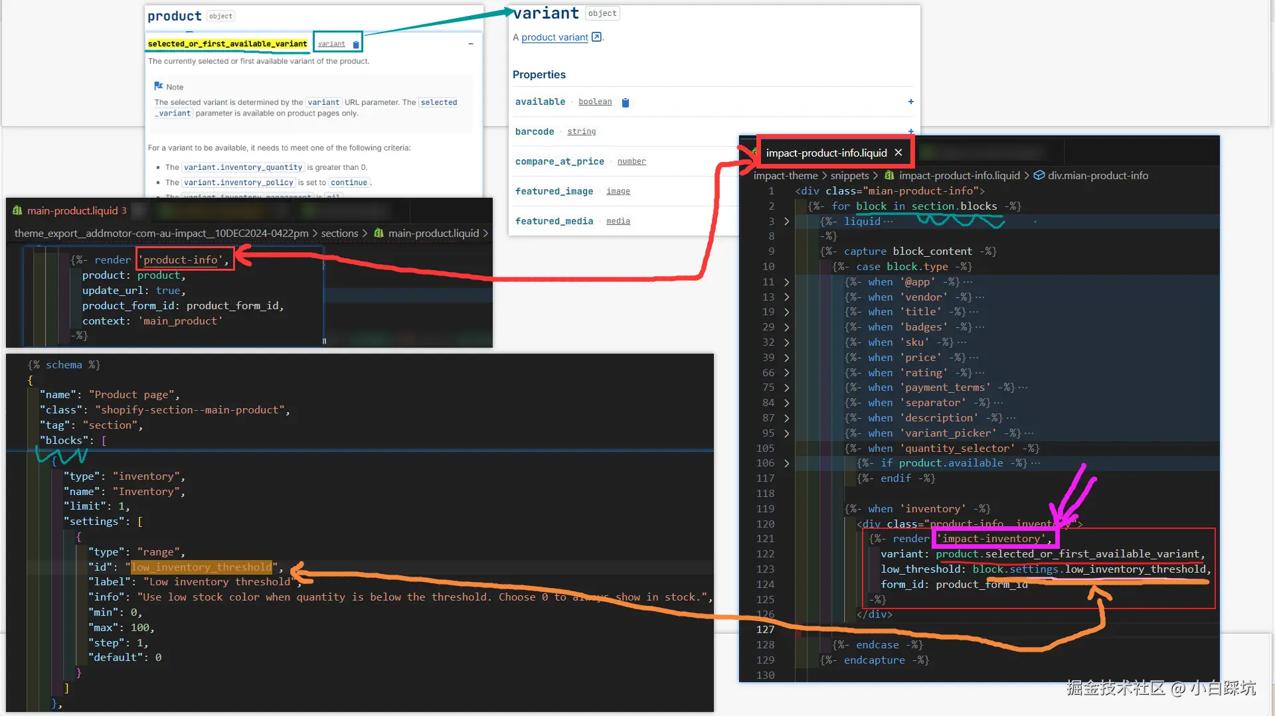Open the product variant external link icon
Image resolution: width=1275 pixels, height=716 pixels.
coord(596,37)
